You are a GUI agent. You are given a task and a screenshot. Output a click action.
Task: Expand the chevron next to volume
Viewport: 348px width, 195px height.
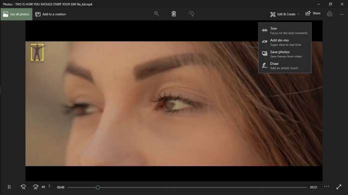[x=49, y=186]
